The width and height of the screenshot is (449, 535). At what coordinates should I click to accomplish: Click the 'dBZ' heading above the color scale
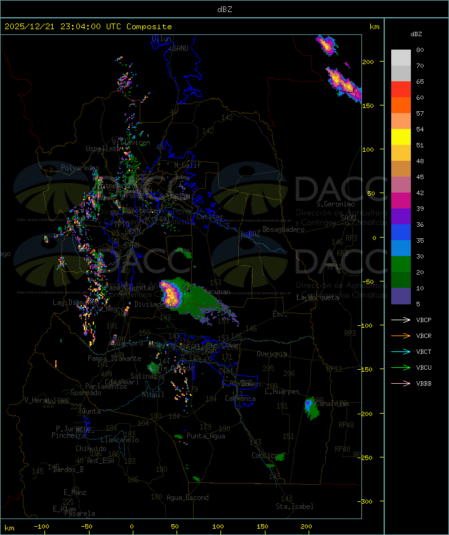pyautogui.click(x=416, y=34)
